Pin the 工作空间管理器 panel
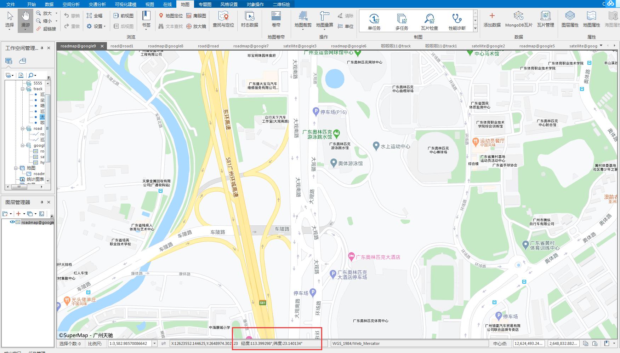 tap(42, 48)
